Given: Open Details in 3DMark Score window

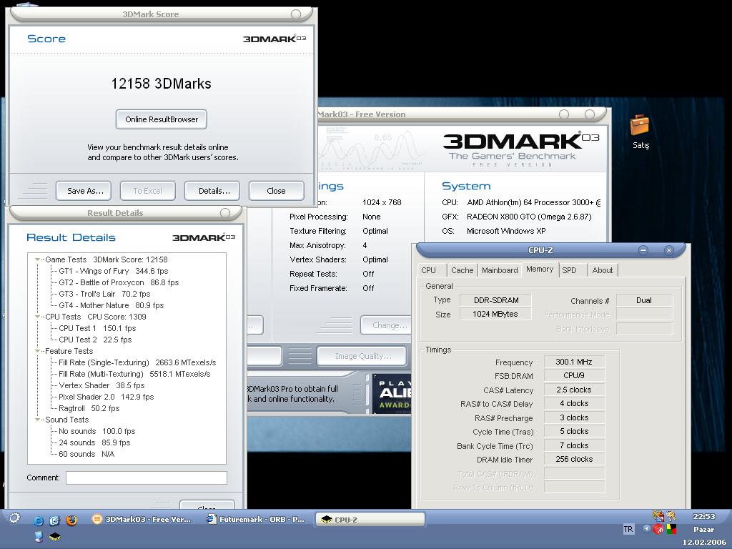Looking at the screenshot, I should click(212, 191).
